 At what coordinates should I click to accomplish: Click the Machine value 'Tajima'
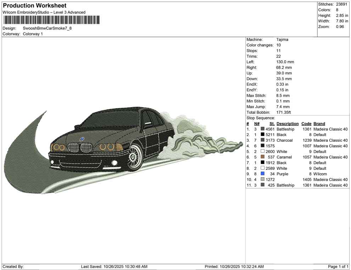282,40
